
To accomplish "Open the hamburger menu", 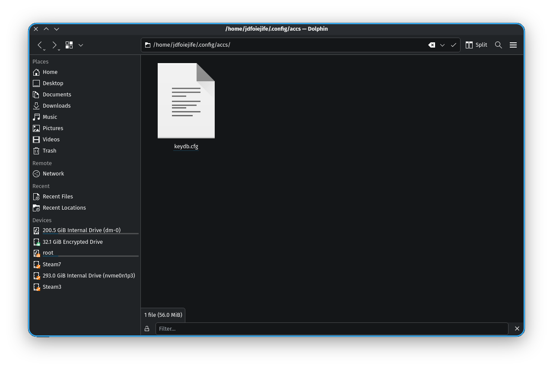I will [513, 45].
